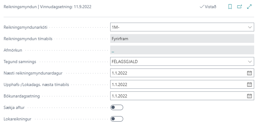Open calendar for Upphafs-/Lokadags. næsta tímabils
Image resolution: width=271 pixels, height=124 pixels.
coord(249,84)
